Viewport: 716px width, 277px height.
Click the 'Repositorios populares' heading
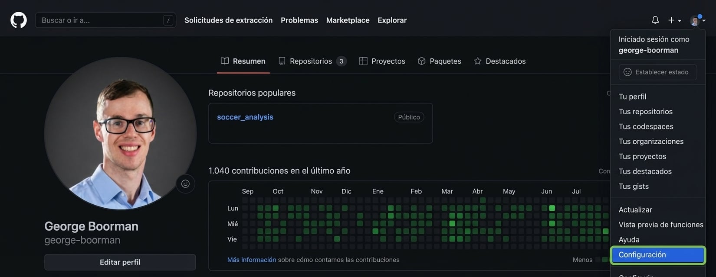[x=252, y=93]
